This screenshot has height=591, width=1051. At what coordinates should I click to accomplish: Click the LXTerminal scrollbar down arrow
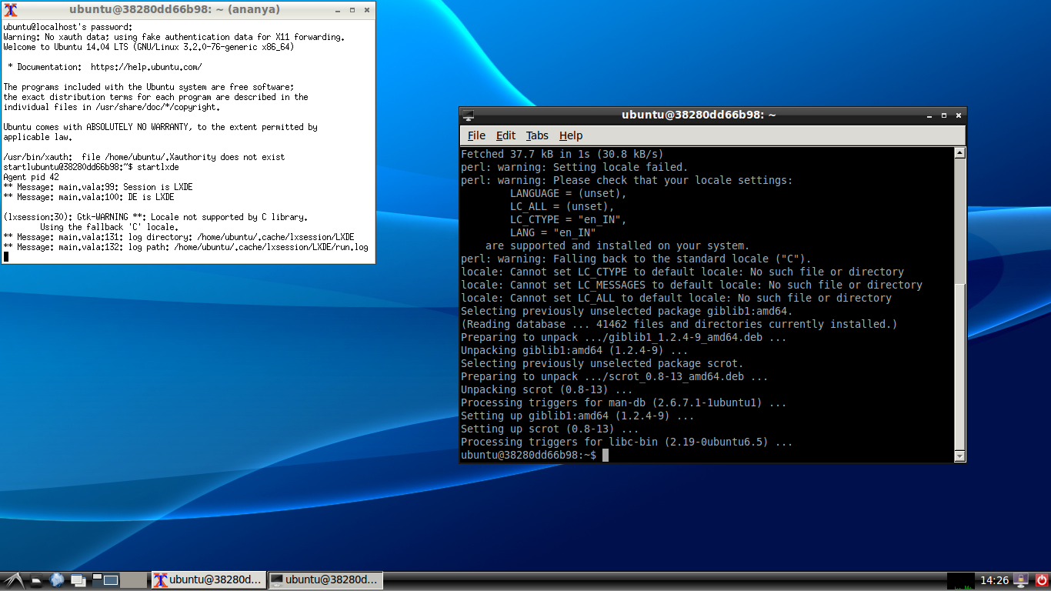(959, 456)
